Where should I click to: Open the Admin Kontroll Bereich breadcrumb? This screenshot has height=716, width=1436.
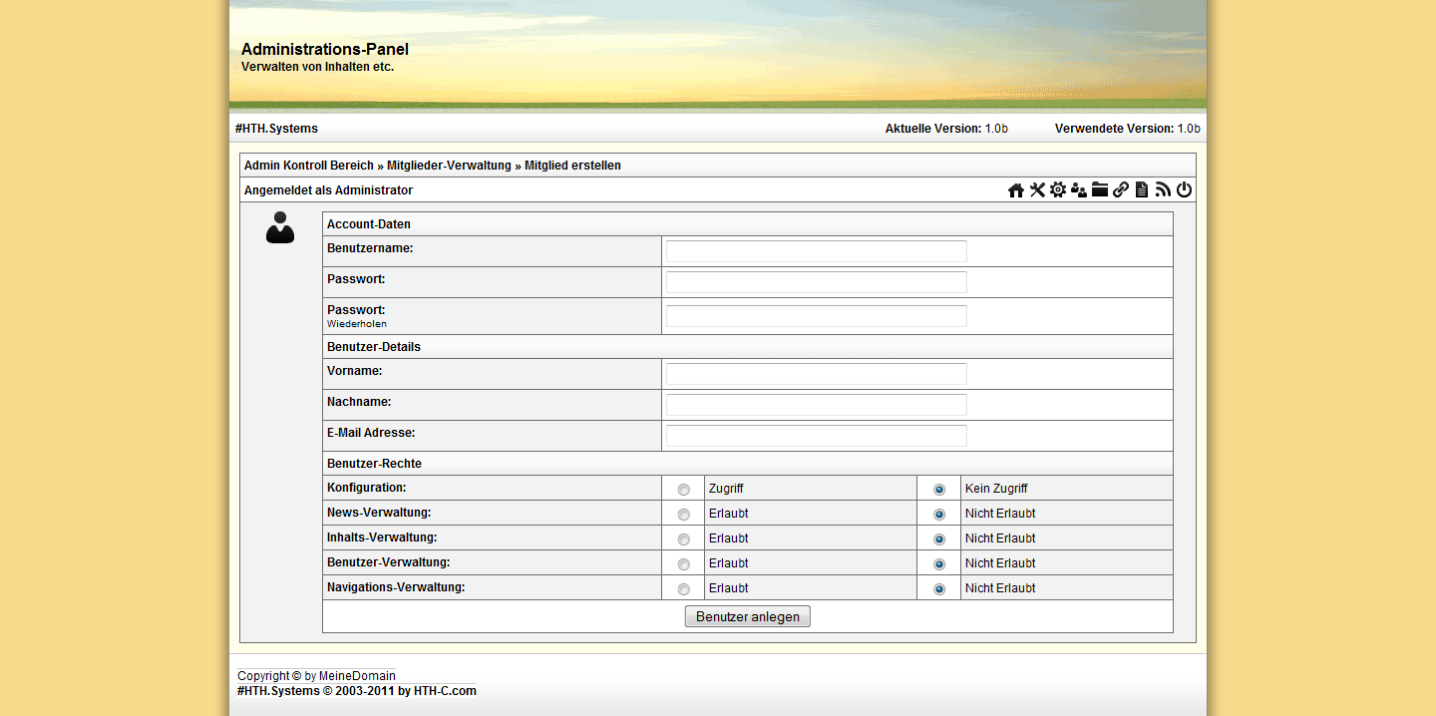click(309, 166)
